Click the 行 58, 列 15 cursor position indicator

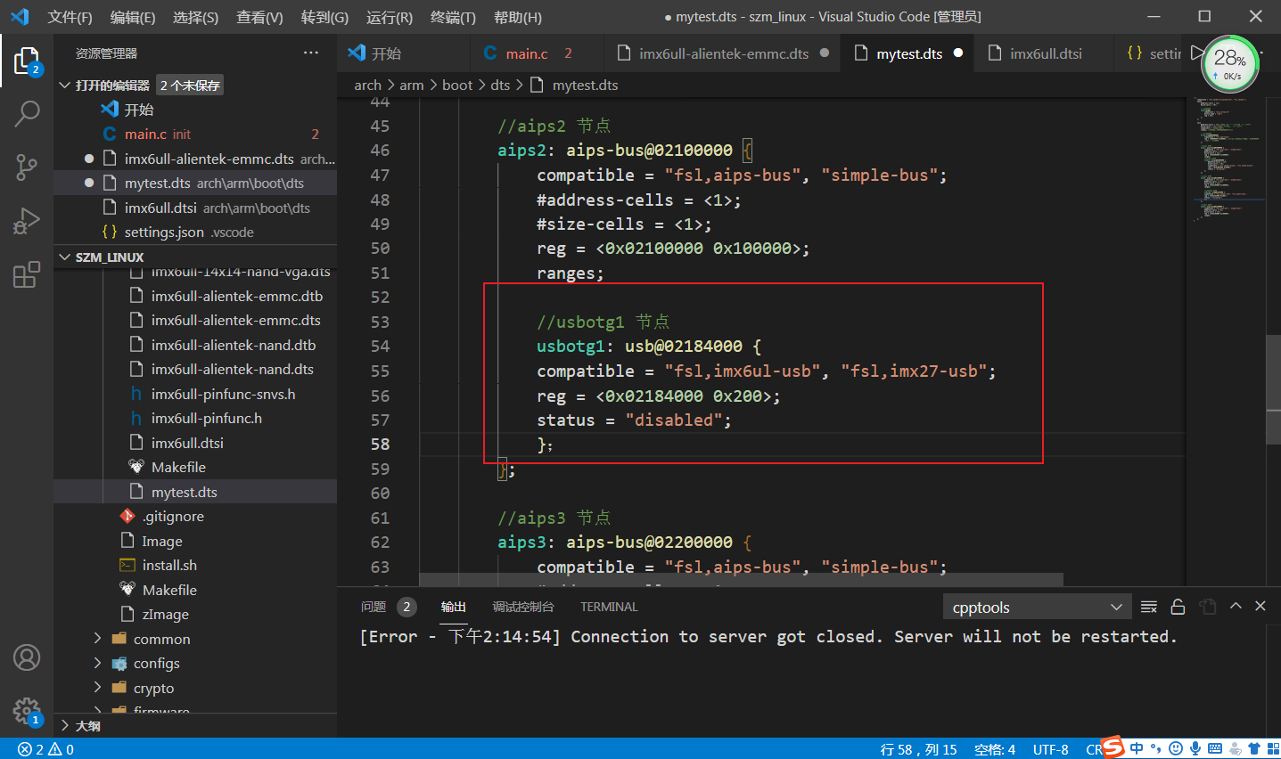pyautogui.click(x=918, y=749)
